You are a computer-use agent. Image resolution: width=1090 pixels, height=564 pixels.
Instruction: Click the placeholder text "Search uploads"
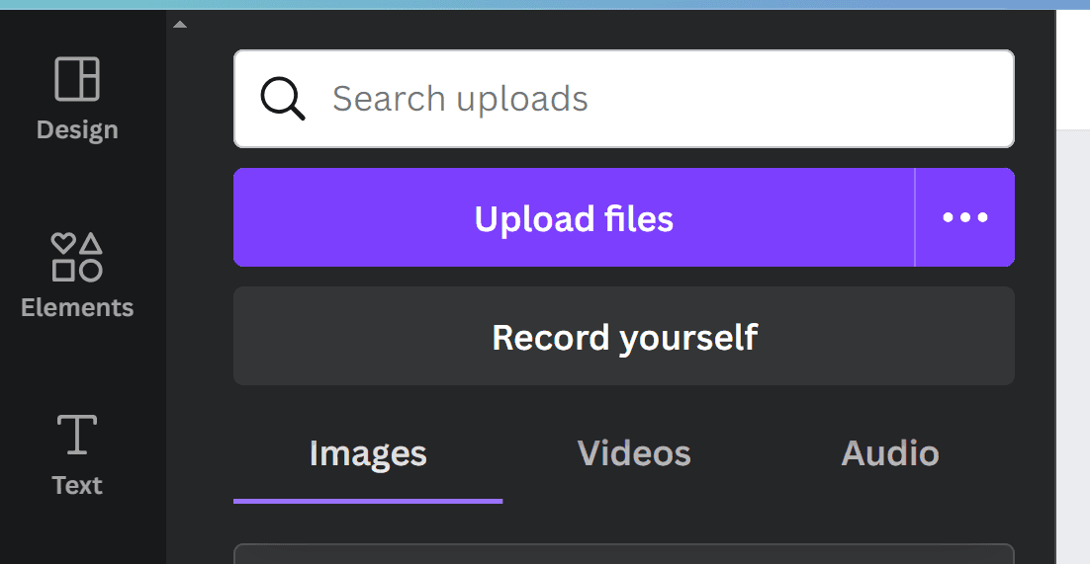pyautogui.click(x=460, y=99)
